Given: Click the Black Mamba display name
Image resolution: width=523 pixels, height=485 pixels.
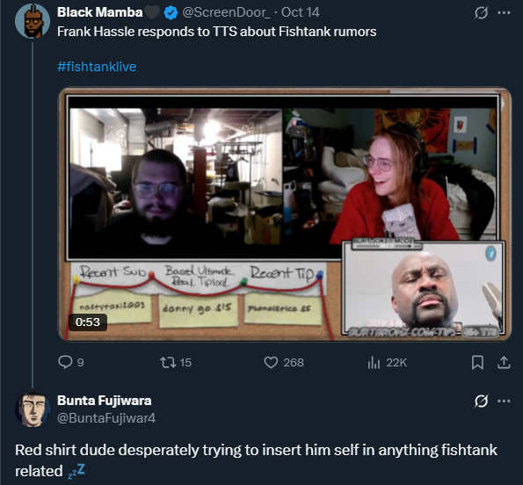Looking at the screenshot, I should [99, 12].
